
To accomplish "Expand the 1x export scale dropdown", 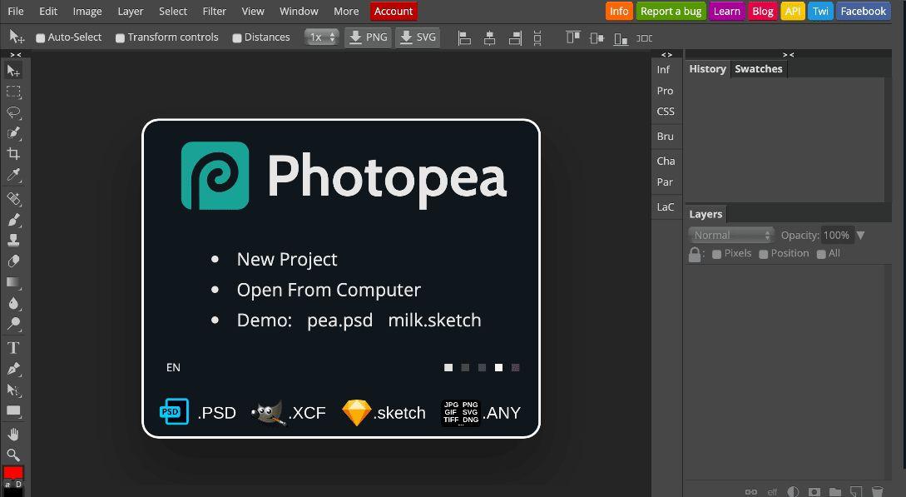I will [x=322, y=37].
